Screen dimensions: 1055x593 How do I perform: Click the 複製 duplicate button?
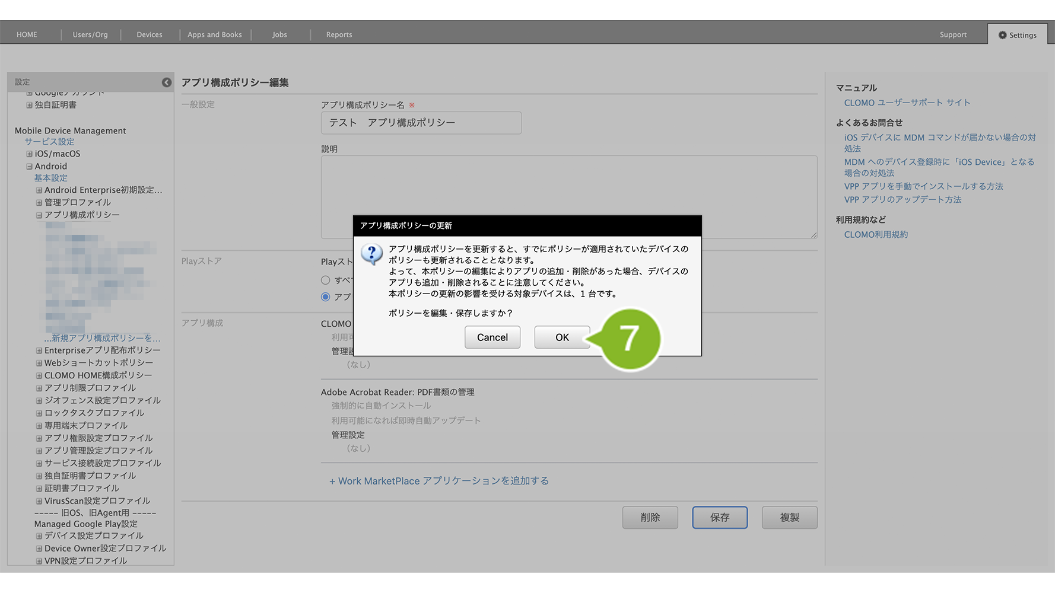pyautogui.click(x=789, y=518)
